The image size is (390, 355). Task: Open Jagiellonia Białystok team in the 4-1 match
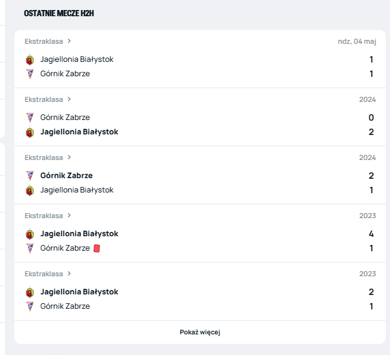pyautogui.click(x=79, y=234)
